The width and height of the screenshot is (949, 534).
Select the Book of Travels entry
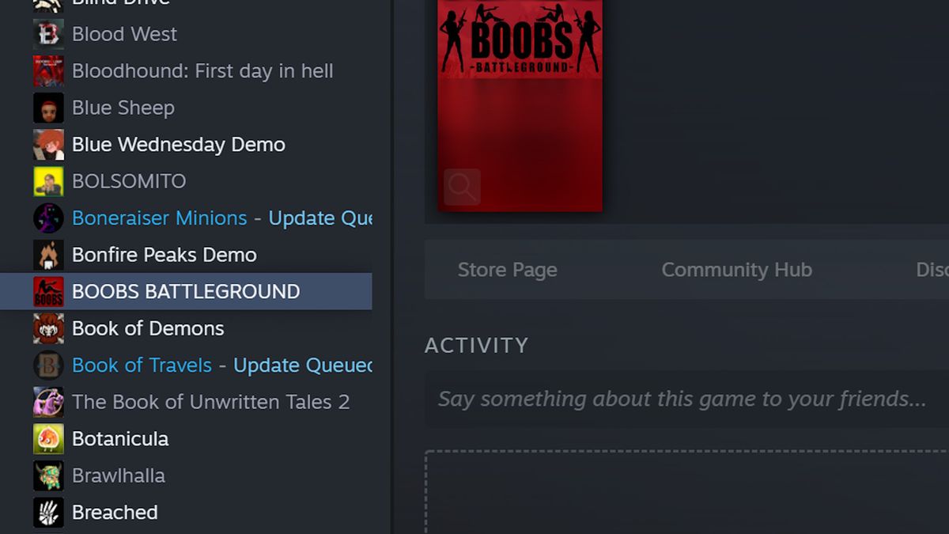click(x=186, y=365)
